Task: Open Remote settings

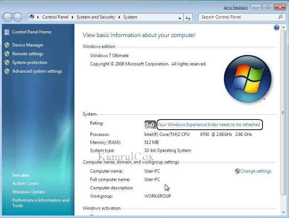Action: tap(28, 54)
